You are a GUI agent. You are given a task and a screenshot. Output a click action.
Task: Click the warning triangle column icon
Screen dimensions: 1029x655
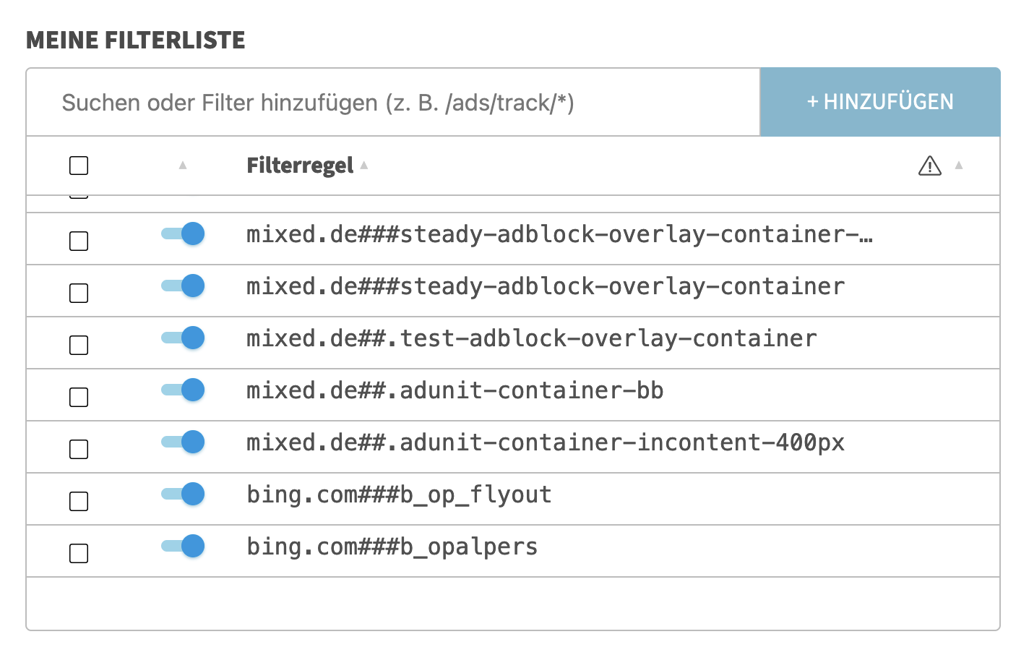tap(929, 166)
